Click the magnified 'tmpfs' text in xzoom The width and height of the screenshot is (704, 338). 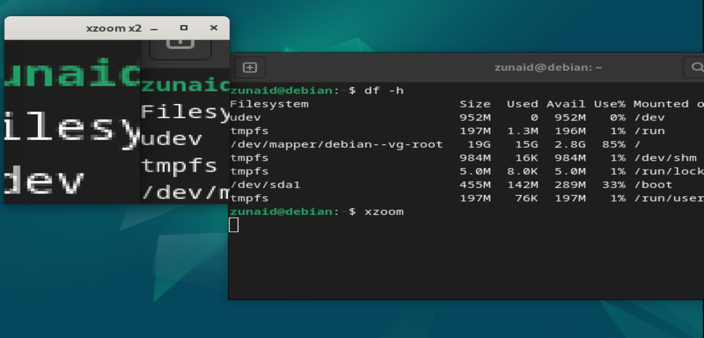pyautogui.click(x=179, y=166)
